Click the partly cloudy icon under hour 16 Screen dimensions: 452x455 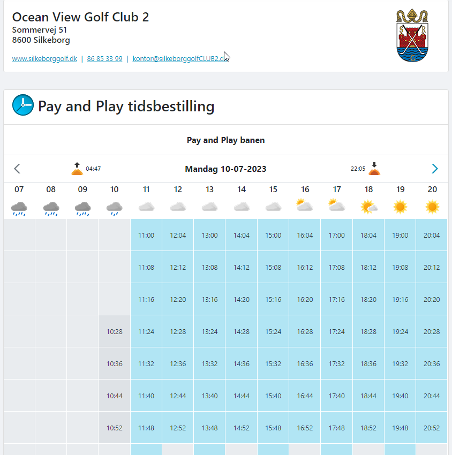[305, 206]
